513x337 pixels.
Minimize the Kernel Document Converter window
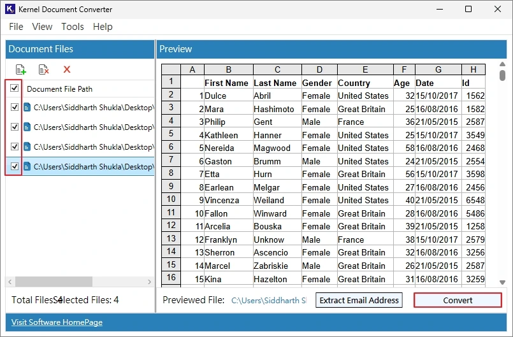[x=440, y=9]
